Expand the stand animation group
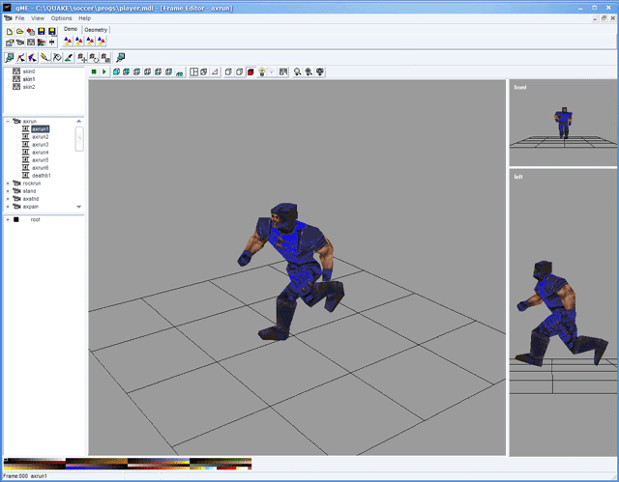The height and width of the screenshot is (482, 619). pos(8,191)
